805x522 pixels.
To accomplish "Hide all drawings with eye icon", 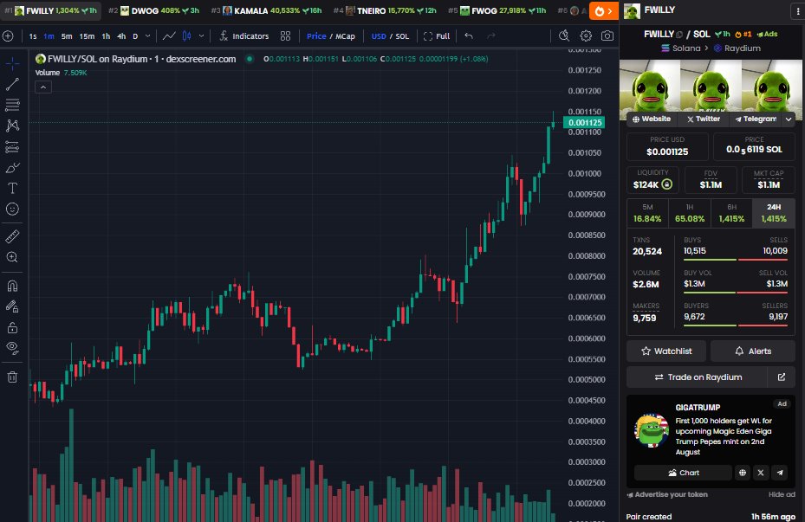I will click(x=12, y=348).
